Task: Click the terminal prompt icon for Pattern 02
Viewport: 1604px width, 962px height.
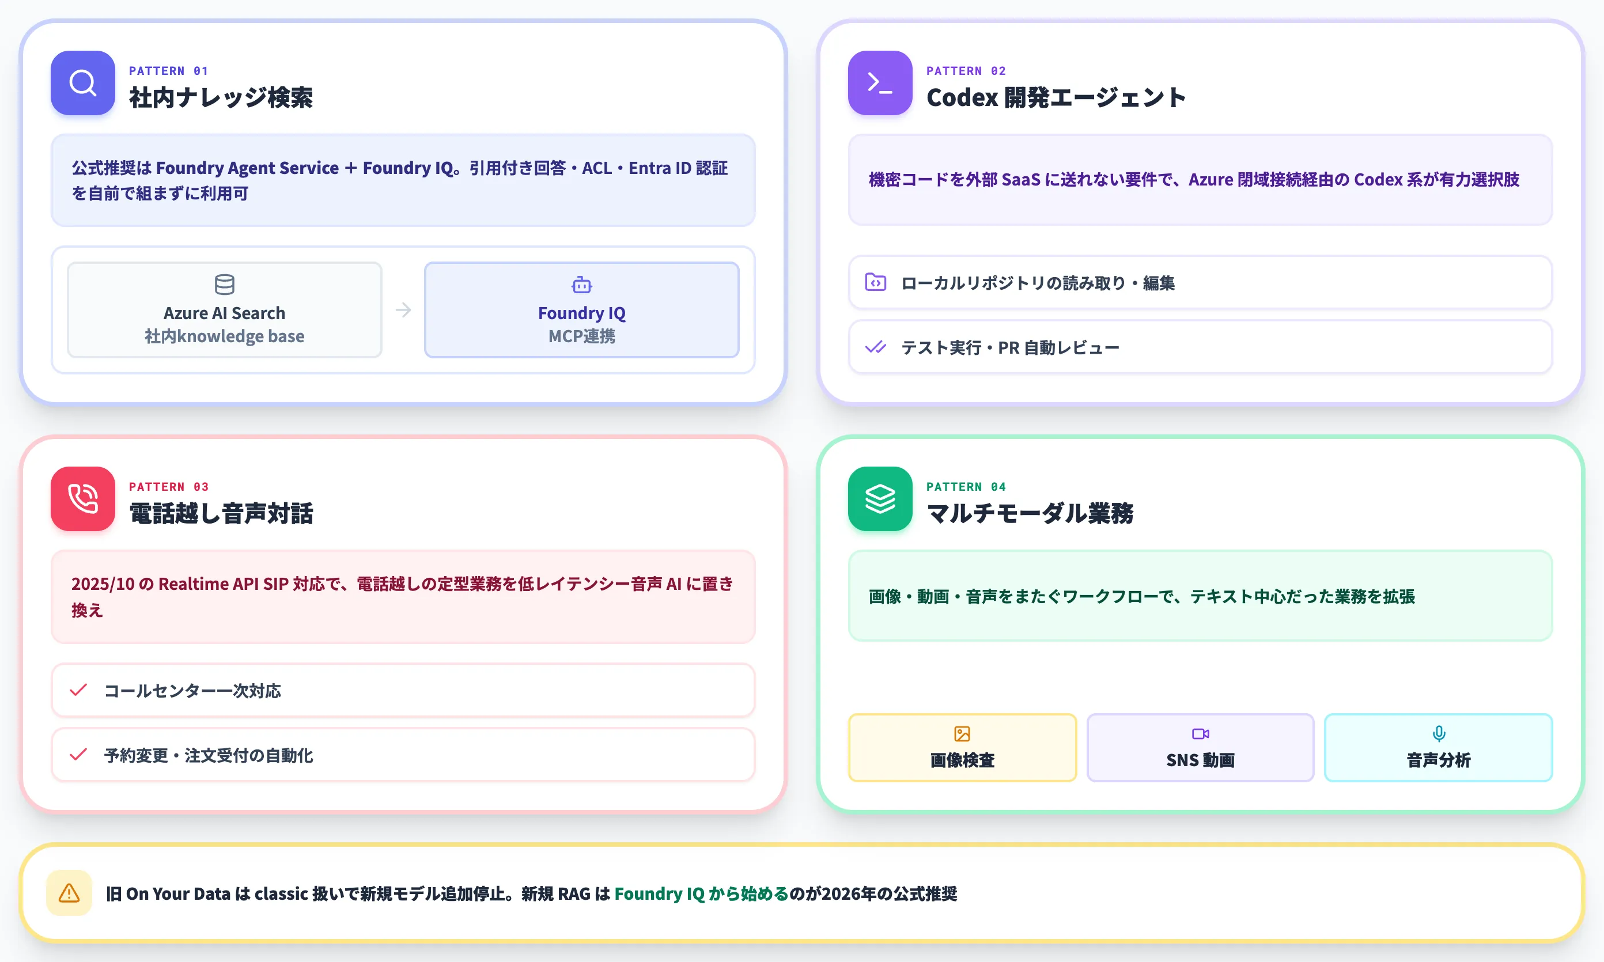Action: point(880,83)
